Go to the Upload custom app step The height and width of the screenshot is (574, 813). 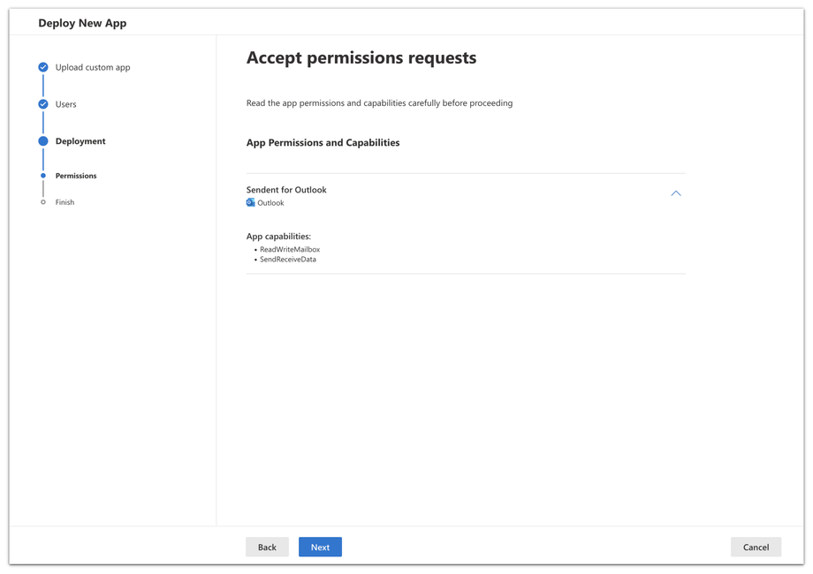(x=93, y=67)
